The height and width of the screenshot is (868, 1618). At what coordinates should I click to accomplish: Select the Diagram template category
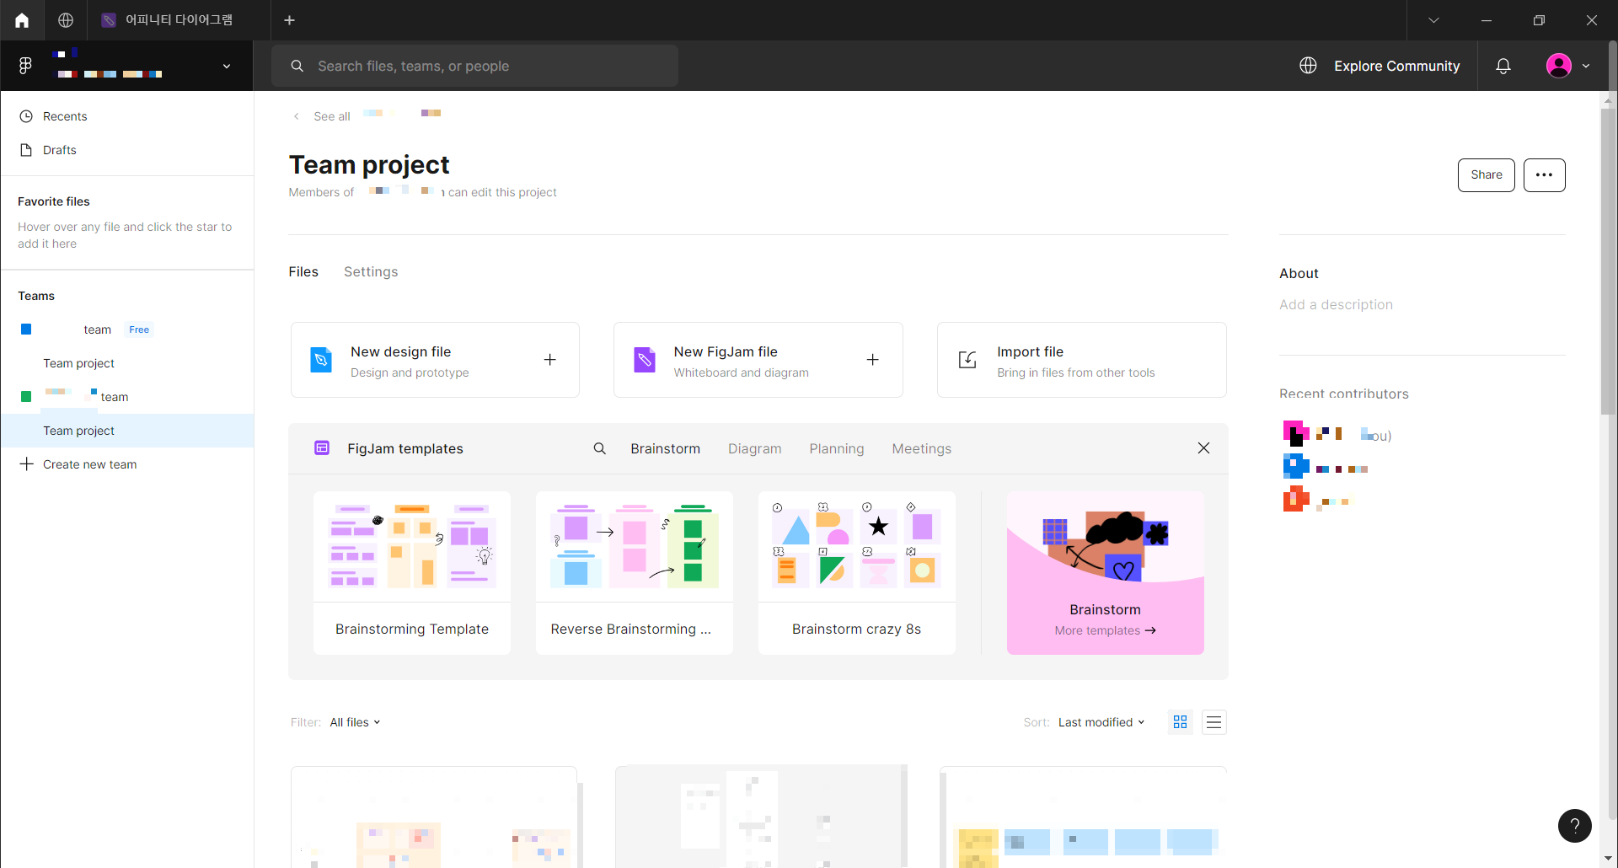click(x=754, y=448)
